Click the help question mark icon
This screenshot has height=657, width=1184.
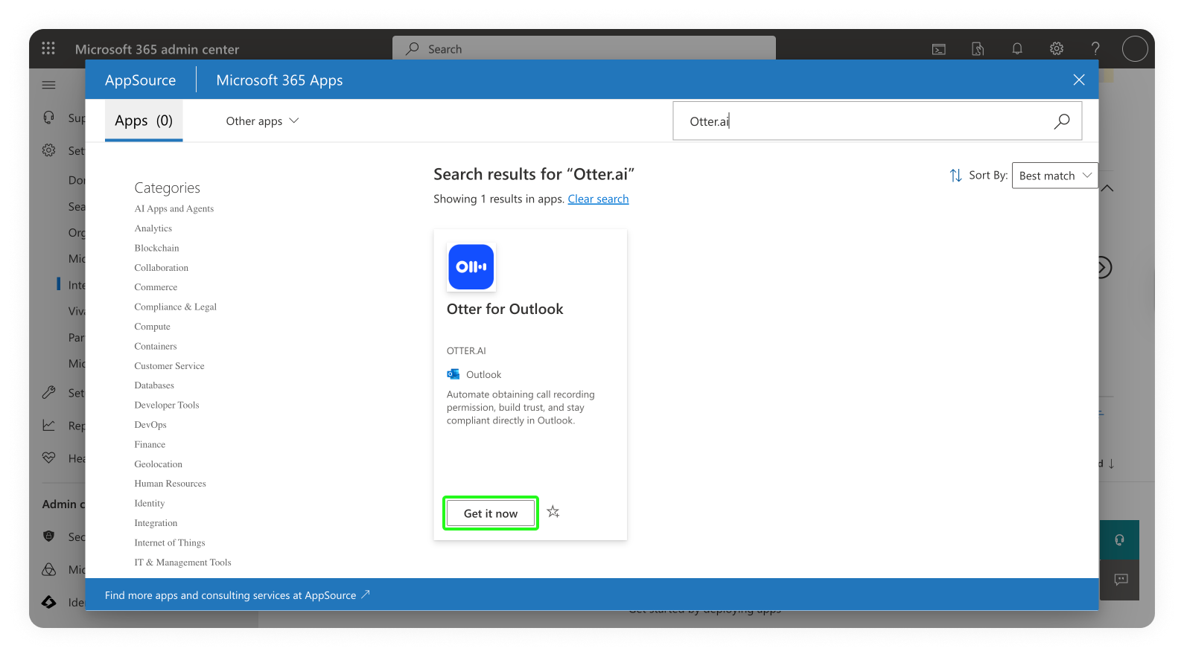click(1095, 49)
